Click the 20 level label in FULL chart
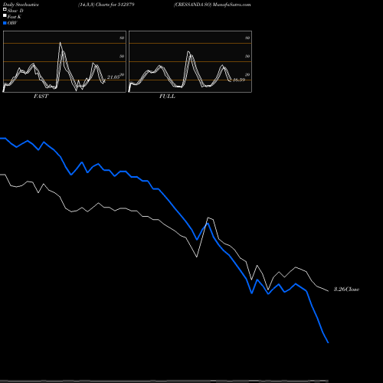 (x=247, y=74)
